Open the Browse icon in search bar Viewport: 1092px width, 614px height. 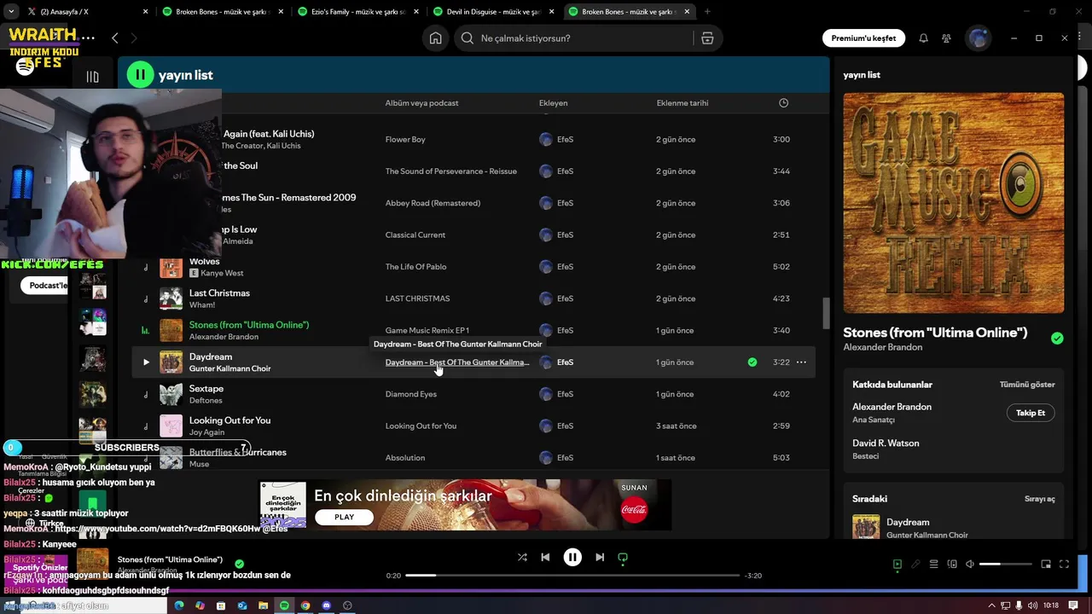pyautogui.click(x=707, y=38)
